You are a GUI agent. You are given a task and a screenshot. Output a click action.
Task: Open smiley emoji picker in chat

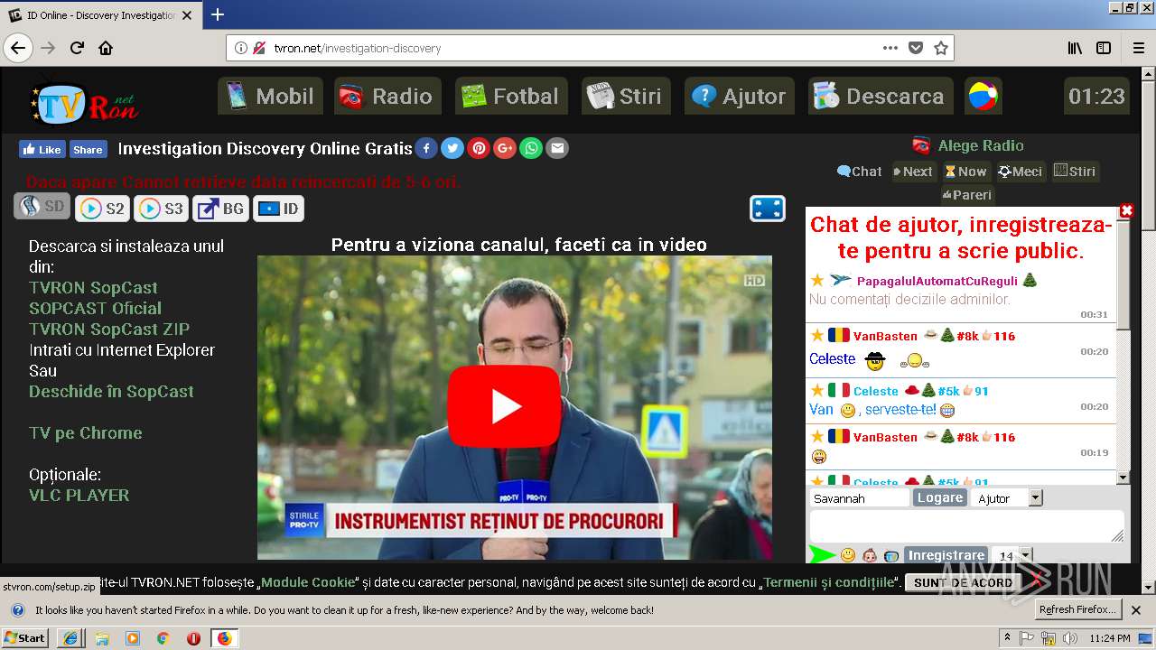(x=847, y=555)
